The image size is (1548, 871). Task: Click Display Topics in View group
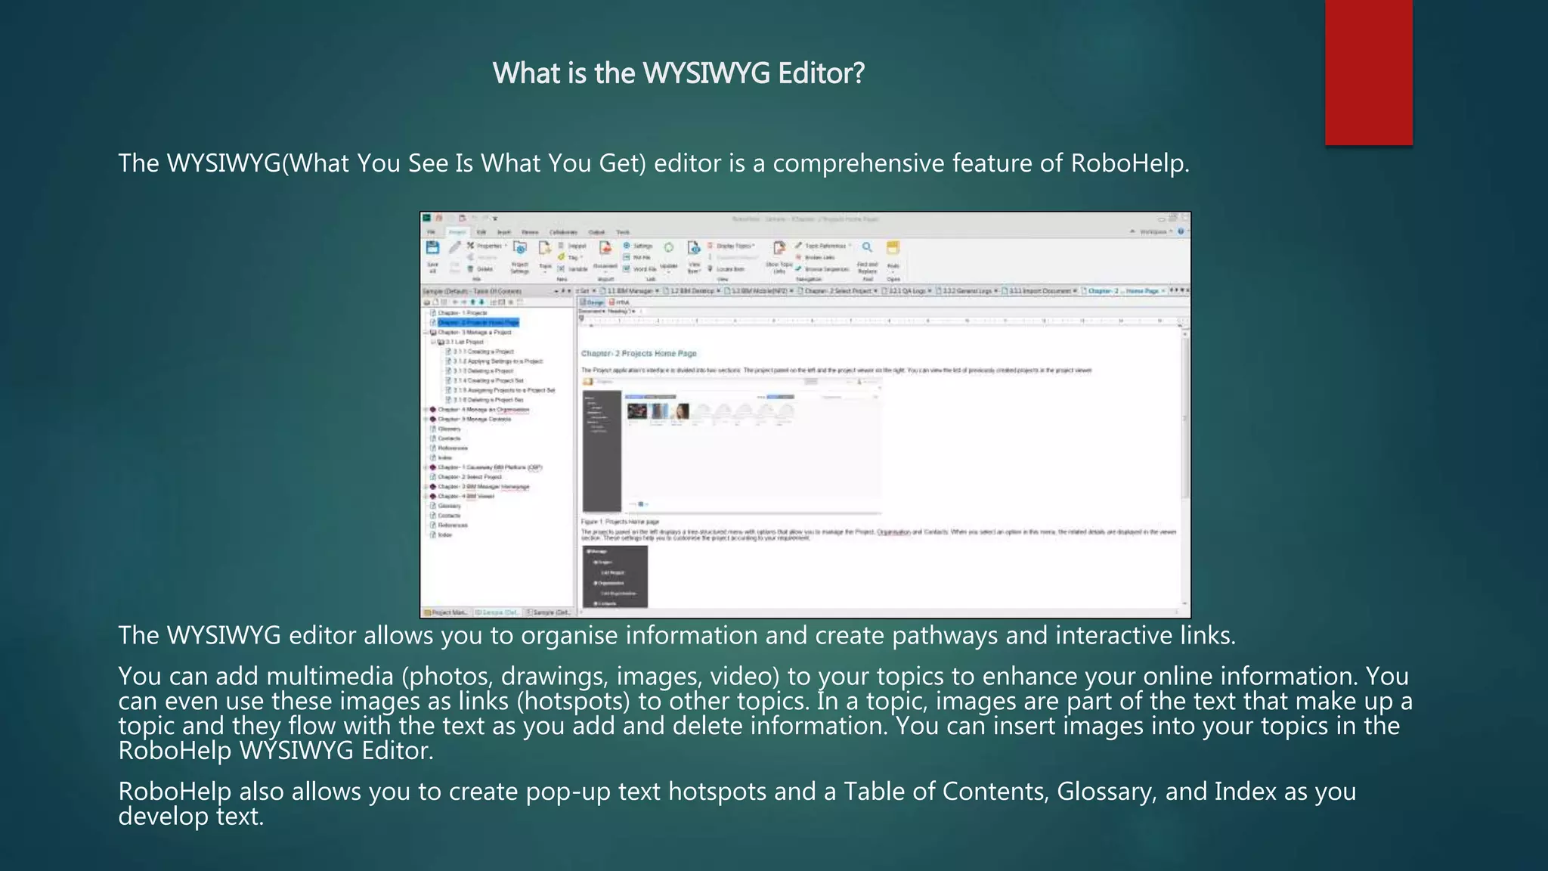(731, 246)
